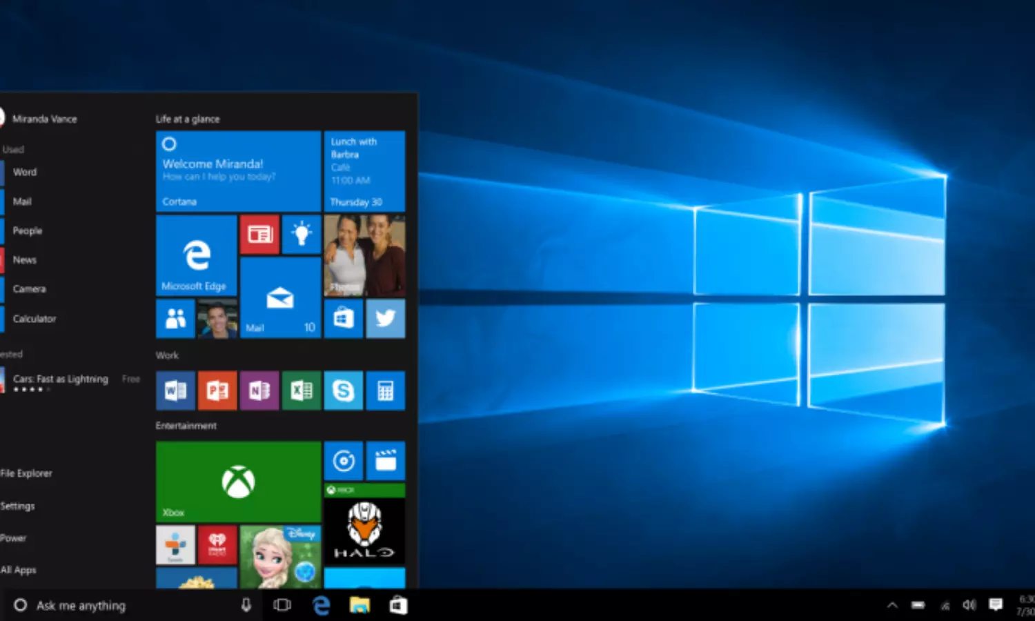Select All Apps in Start menu
The height and width of the screenshot is (621, 1035).
[x=19, y=570]
